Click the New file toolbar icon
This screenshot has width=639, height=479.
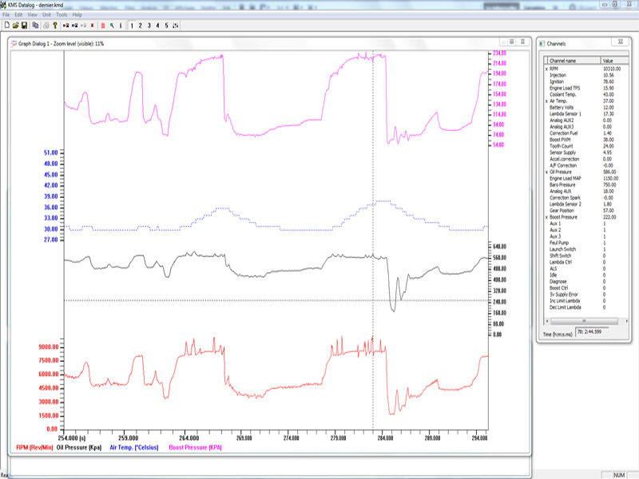click(6, 26)
